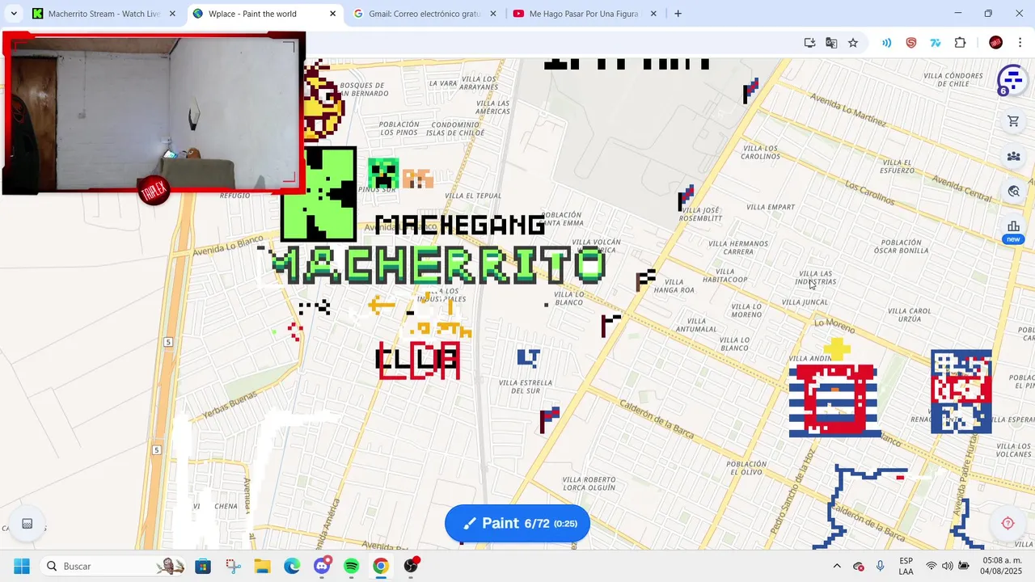The image size is (1035, 582).
Task: Expand hidden system tray icons chevron
Action: point(837,566)
